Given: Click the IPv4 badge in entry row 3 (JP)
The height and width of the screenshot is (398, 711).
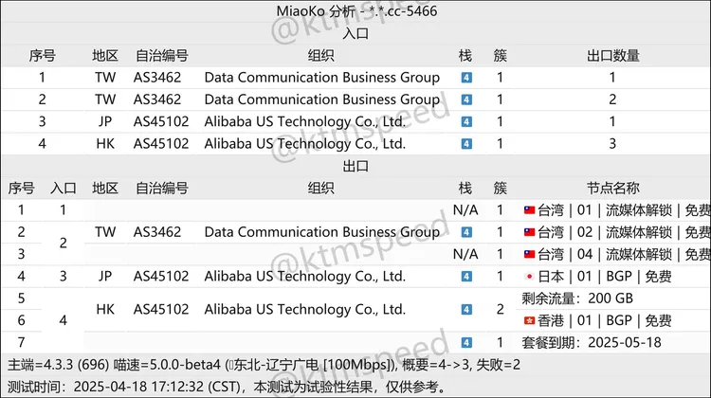Looking at the screenshot, I should (465, 122).
